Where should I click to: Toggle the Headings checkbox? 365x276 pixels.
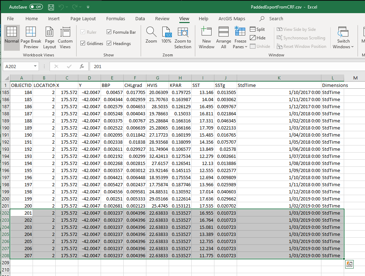109,43
